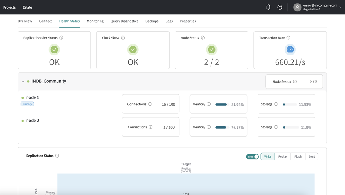Switch to the Query Diagnostics tab
Screen dimensions: 345x195
[124, 21]
